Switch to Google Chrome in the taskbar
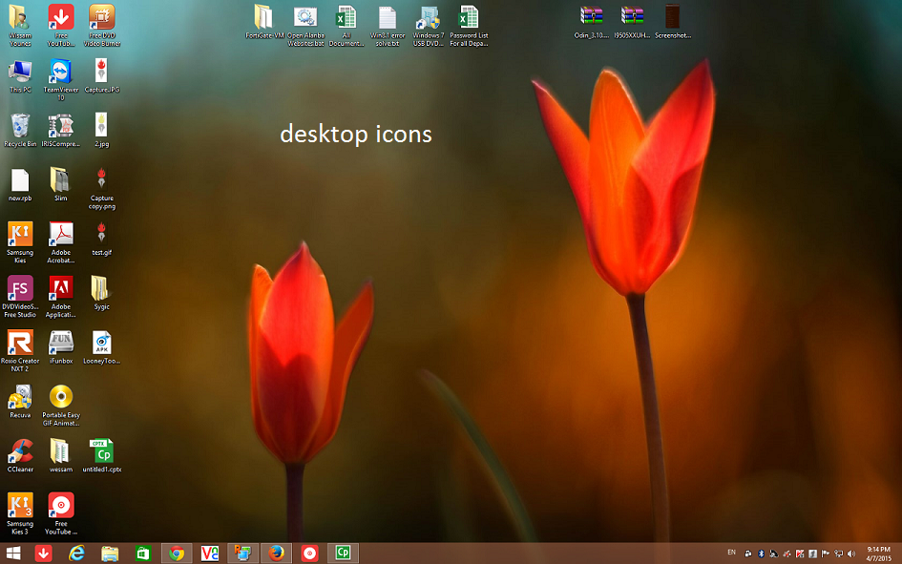Screen dimensions: 902x564 coord(177,554)
